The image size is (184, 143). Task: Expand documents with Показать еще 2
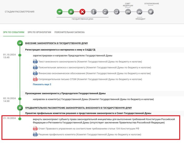[42, 84]
